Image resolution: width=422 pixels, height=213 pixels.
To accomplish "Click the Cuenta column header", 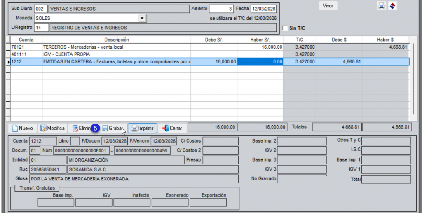I will pyautogui.click(x=26, y=40).
